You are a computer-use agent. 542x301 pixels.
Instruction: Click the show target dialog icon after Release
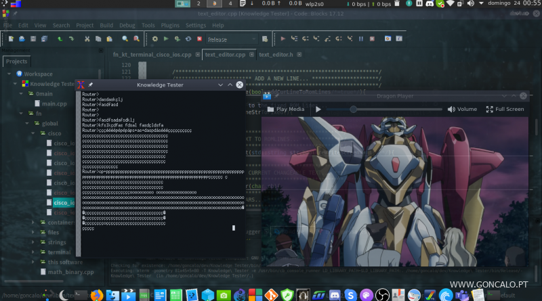tap(265, 39)
